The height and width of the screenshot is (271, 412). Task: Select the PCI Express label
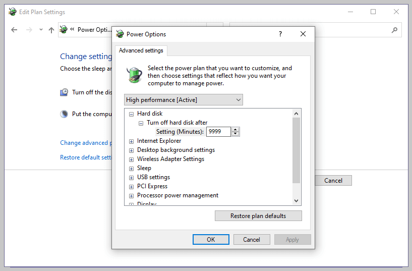(152, 186)
